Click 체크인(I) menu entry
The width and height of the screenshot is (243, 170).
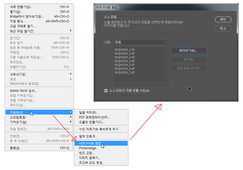coord(39,62)
